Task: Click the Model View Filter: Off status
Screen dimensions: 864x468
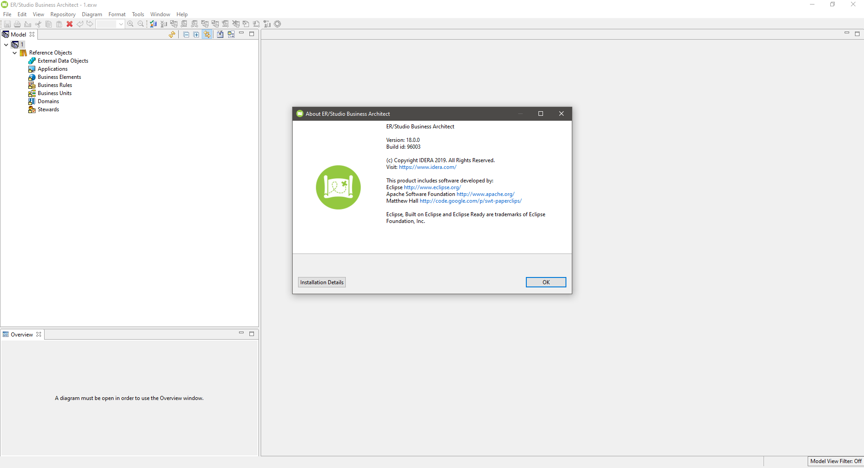Action: coord(836,461)
